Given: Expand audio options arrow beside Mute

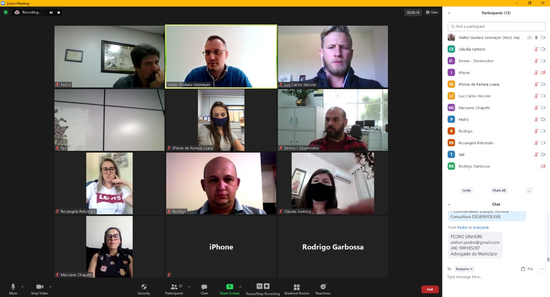Looking at the screenshot, I should pos(22,287).
